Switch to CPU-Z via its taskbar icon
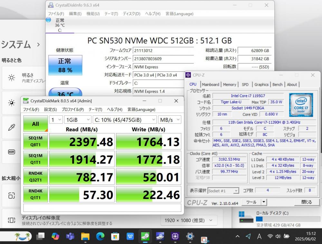 click(175, 236)
